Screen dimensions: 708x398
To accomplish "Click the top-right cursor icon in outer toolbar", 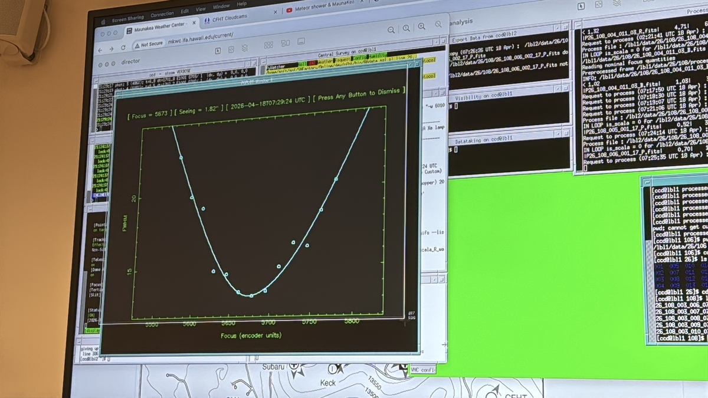I will point(582,5).
